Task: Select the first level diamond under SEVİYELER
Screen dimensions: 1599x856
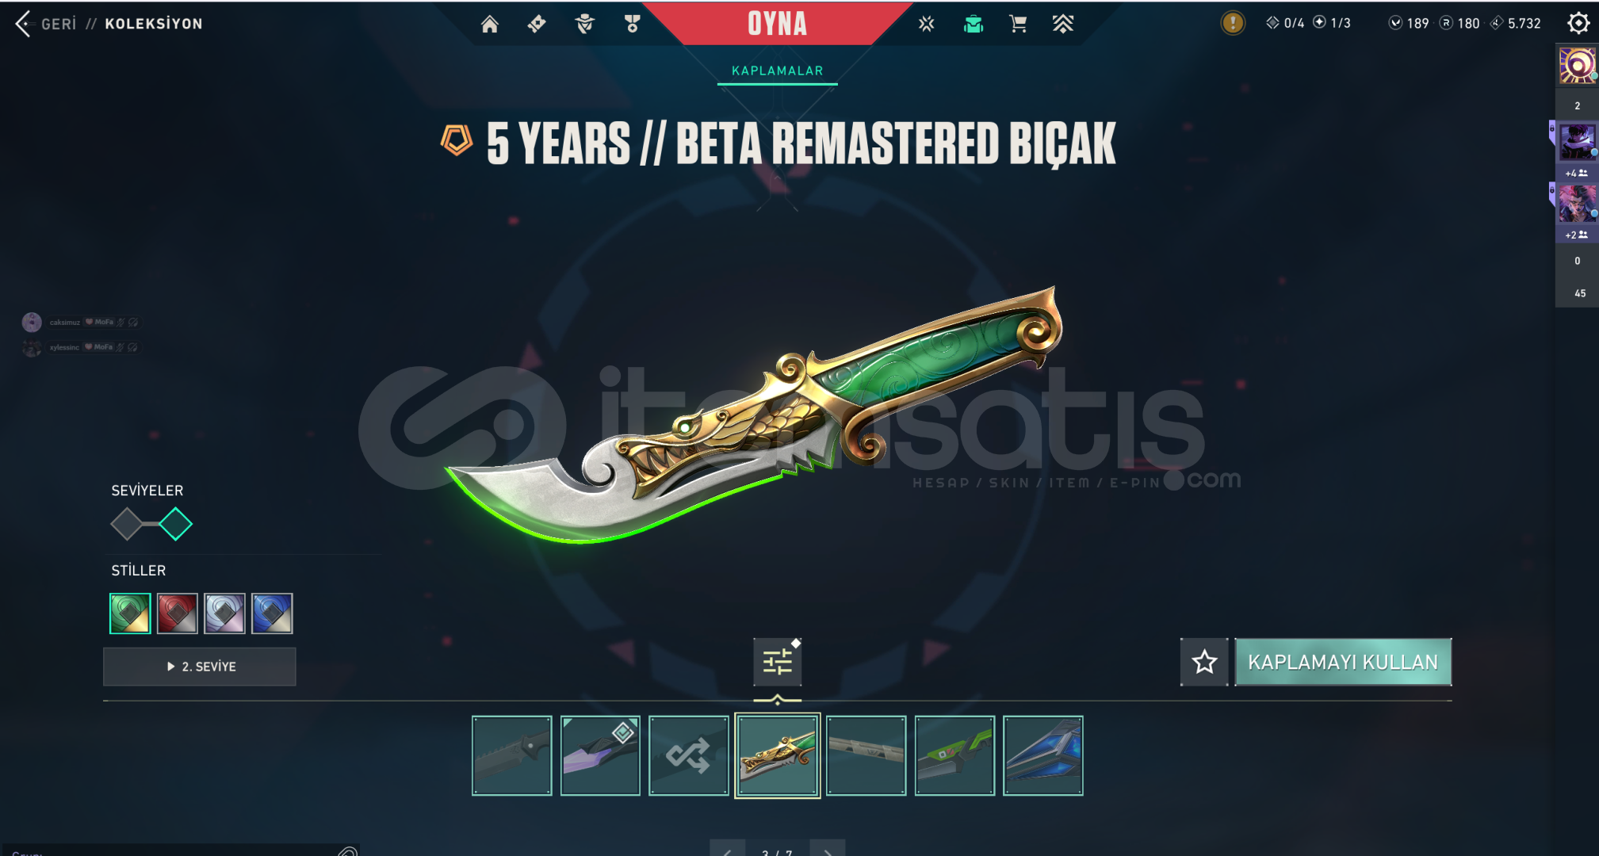Action: pos(127,524)
